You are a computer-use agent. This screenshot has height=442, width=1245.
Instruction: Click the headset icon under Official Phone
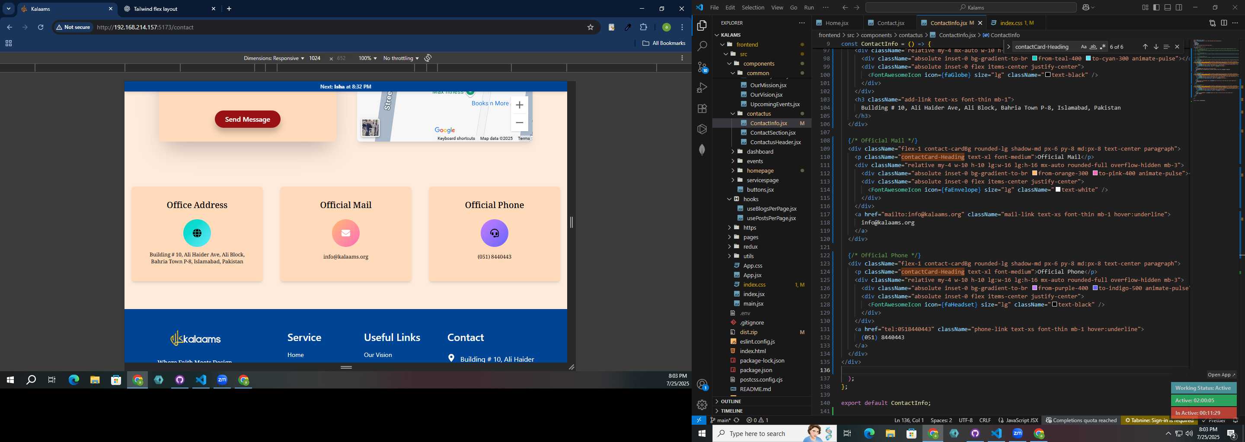click(495, 233)
